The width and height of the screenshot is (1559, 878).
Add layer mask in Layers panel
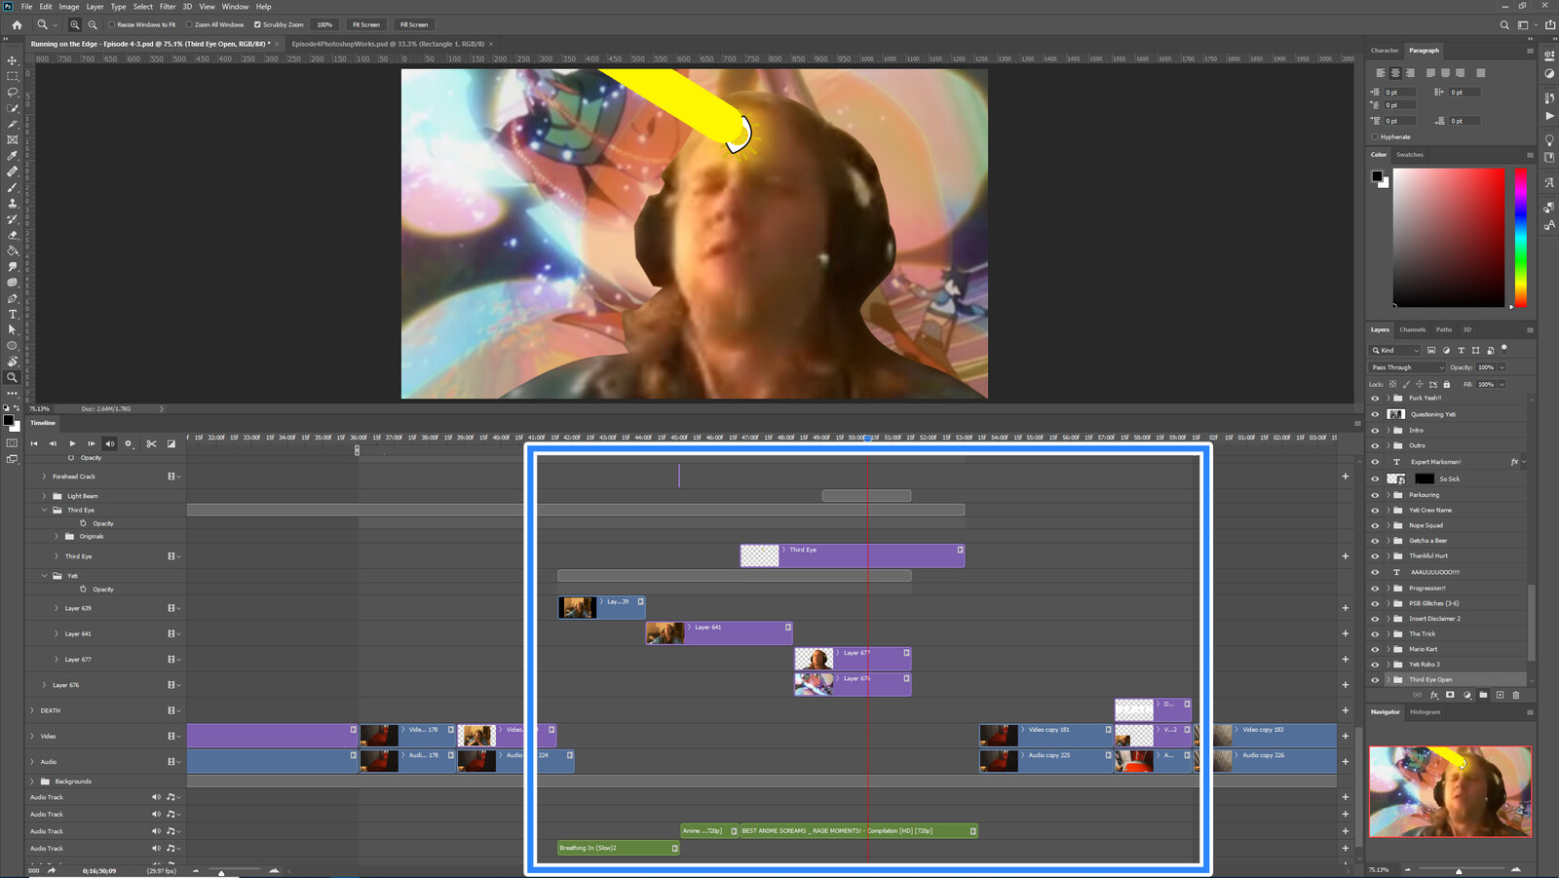pyautogui.click(x=1450, y=695)
